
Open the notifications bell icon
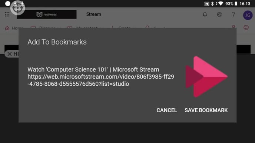[x=205, y=14]
